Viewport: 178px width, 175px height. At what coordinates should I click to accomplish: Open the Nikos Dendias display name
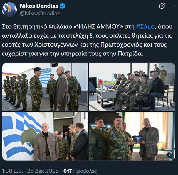tap(39, 6)
